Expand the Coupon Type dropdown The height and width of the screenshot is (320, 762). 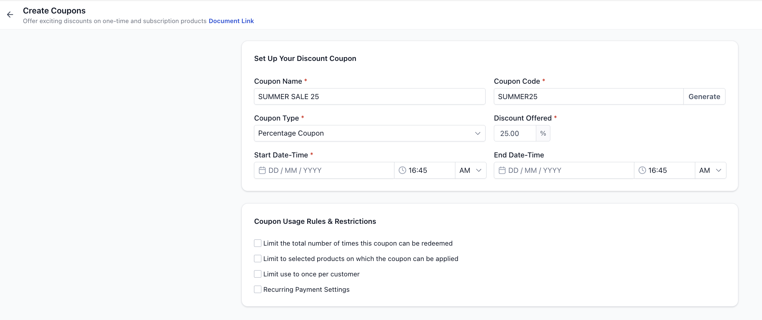[369, 133]
